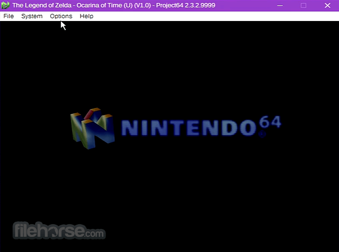Click the Project64 app icon in title bar
This screenshot has height=252, width=339.
click(x=5, y=5)
